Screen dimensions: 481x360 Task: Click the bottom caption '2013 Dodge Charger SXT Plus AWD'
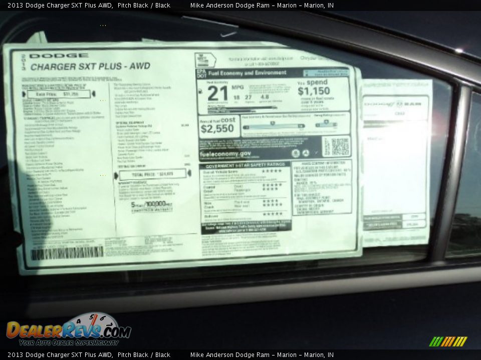point(60,355)
